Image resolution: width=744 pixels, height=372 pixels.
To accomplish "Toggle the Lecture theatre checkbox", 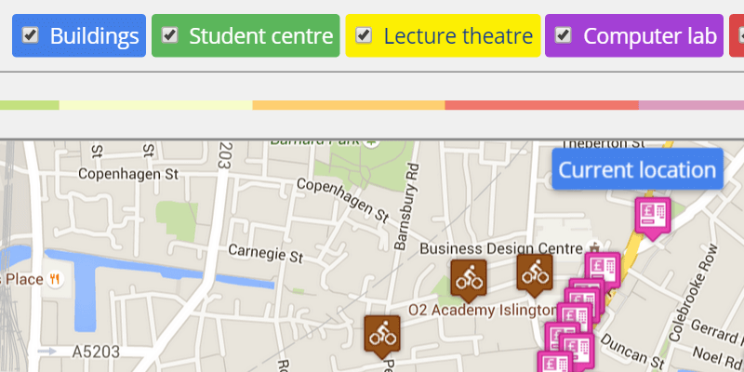I will [364, 35].
